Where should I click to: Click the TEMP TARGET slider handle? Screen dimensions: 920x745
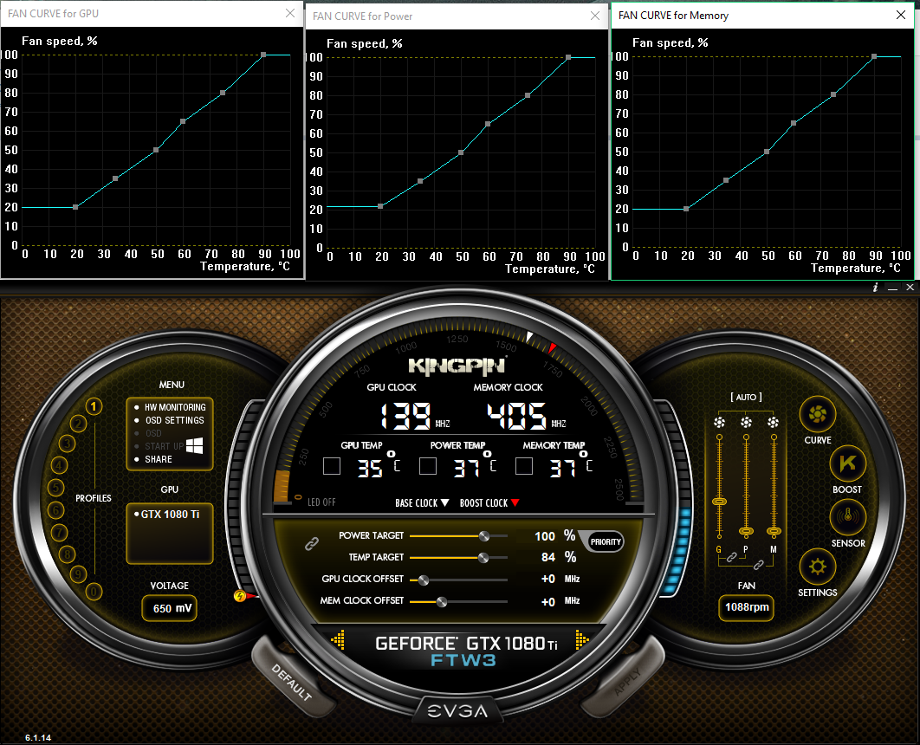(483, 557)
